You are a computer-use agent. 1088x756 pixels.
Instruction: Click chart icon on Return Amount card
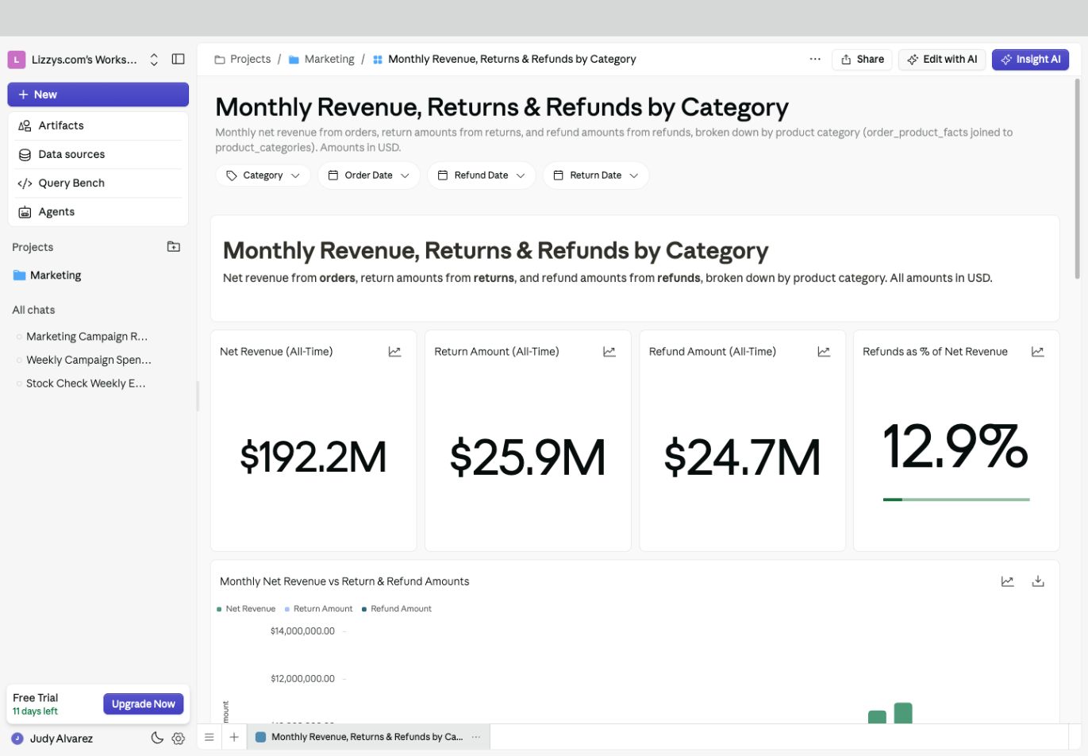[x=609, y=352]
